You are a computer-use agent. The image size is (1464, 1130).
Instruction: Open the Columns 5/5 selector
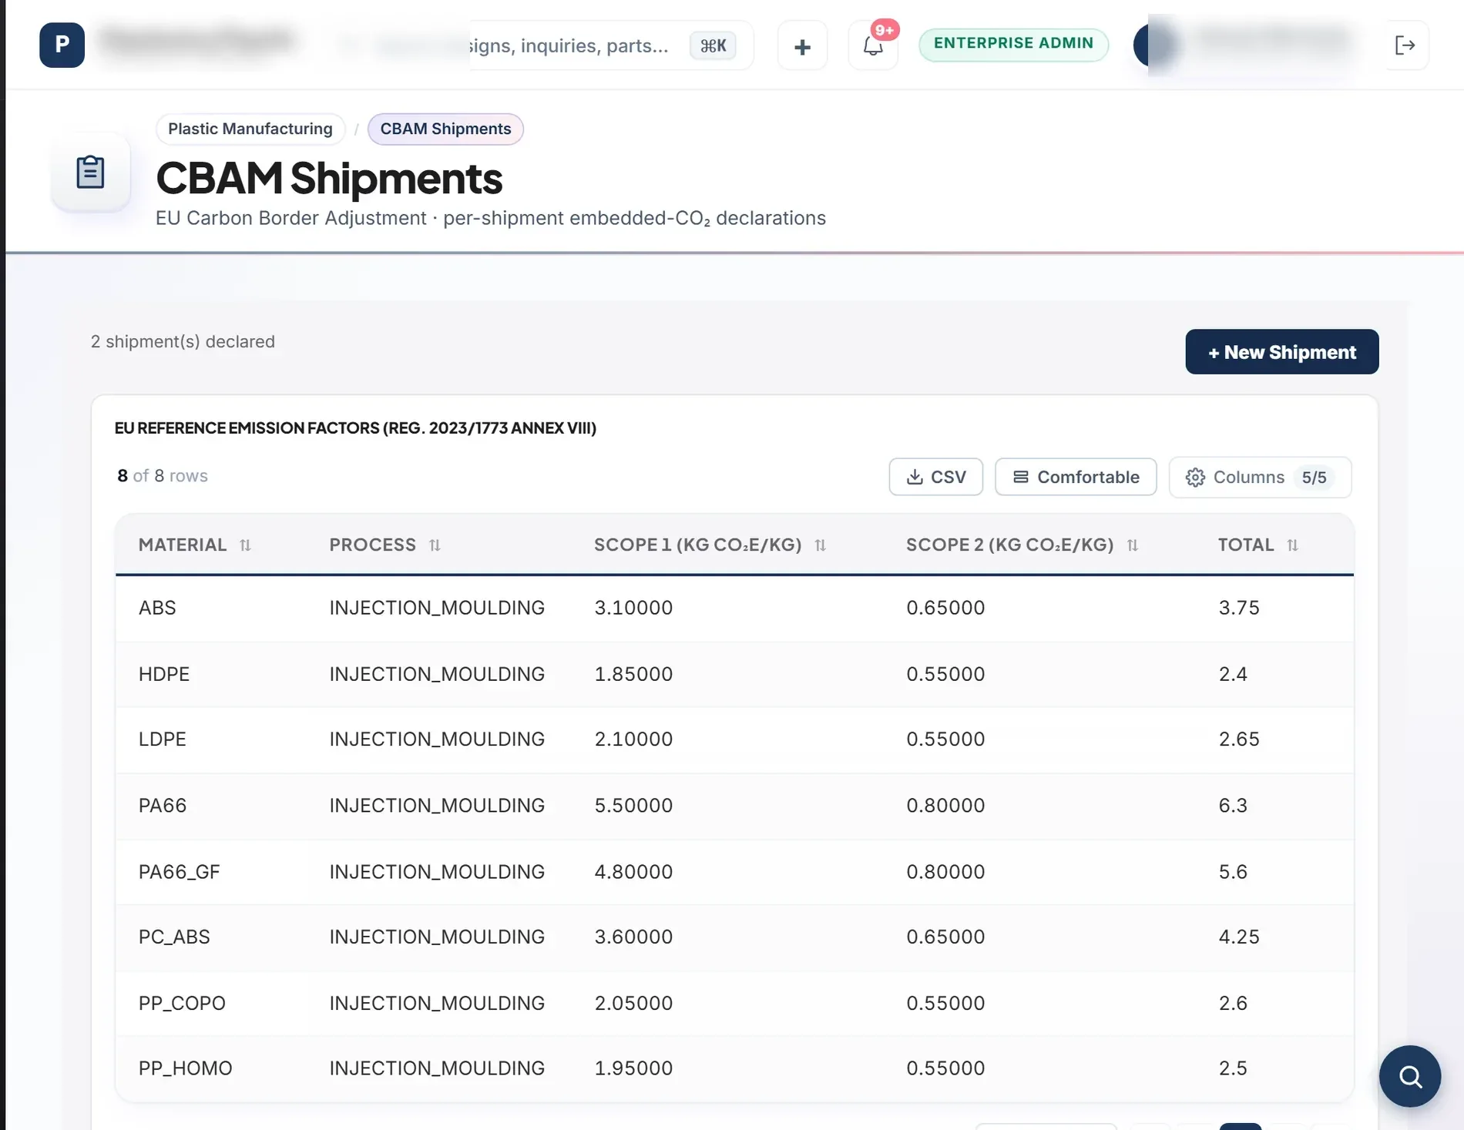coord(1260,478)
